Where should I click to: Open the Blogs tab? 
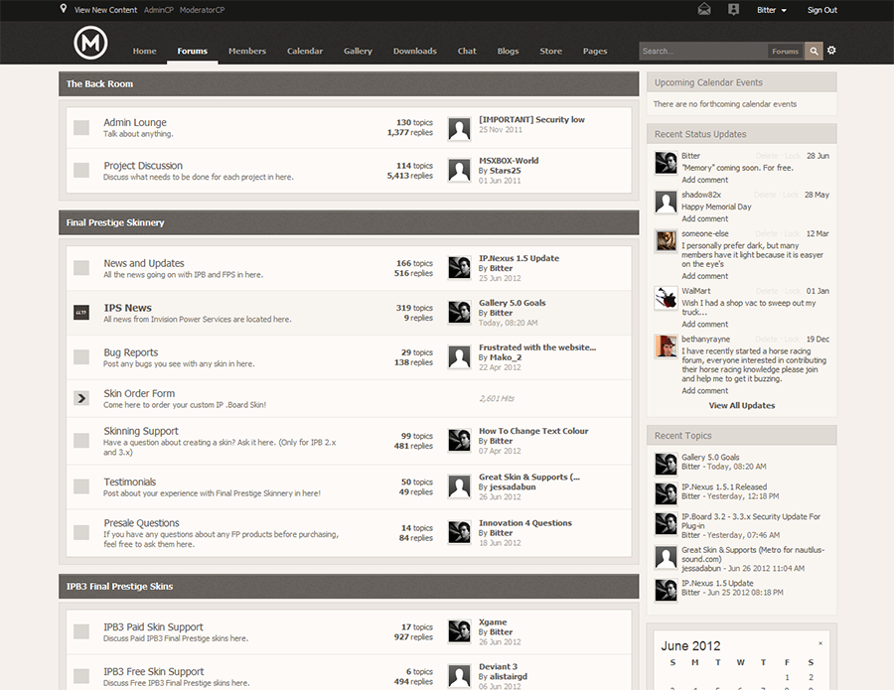point(508,51)
